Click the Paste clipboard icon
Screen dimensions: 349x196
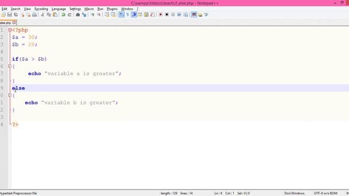point(55,15)
